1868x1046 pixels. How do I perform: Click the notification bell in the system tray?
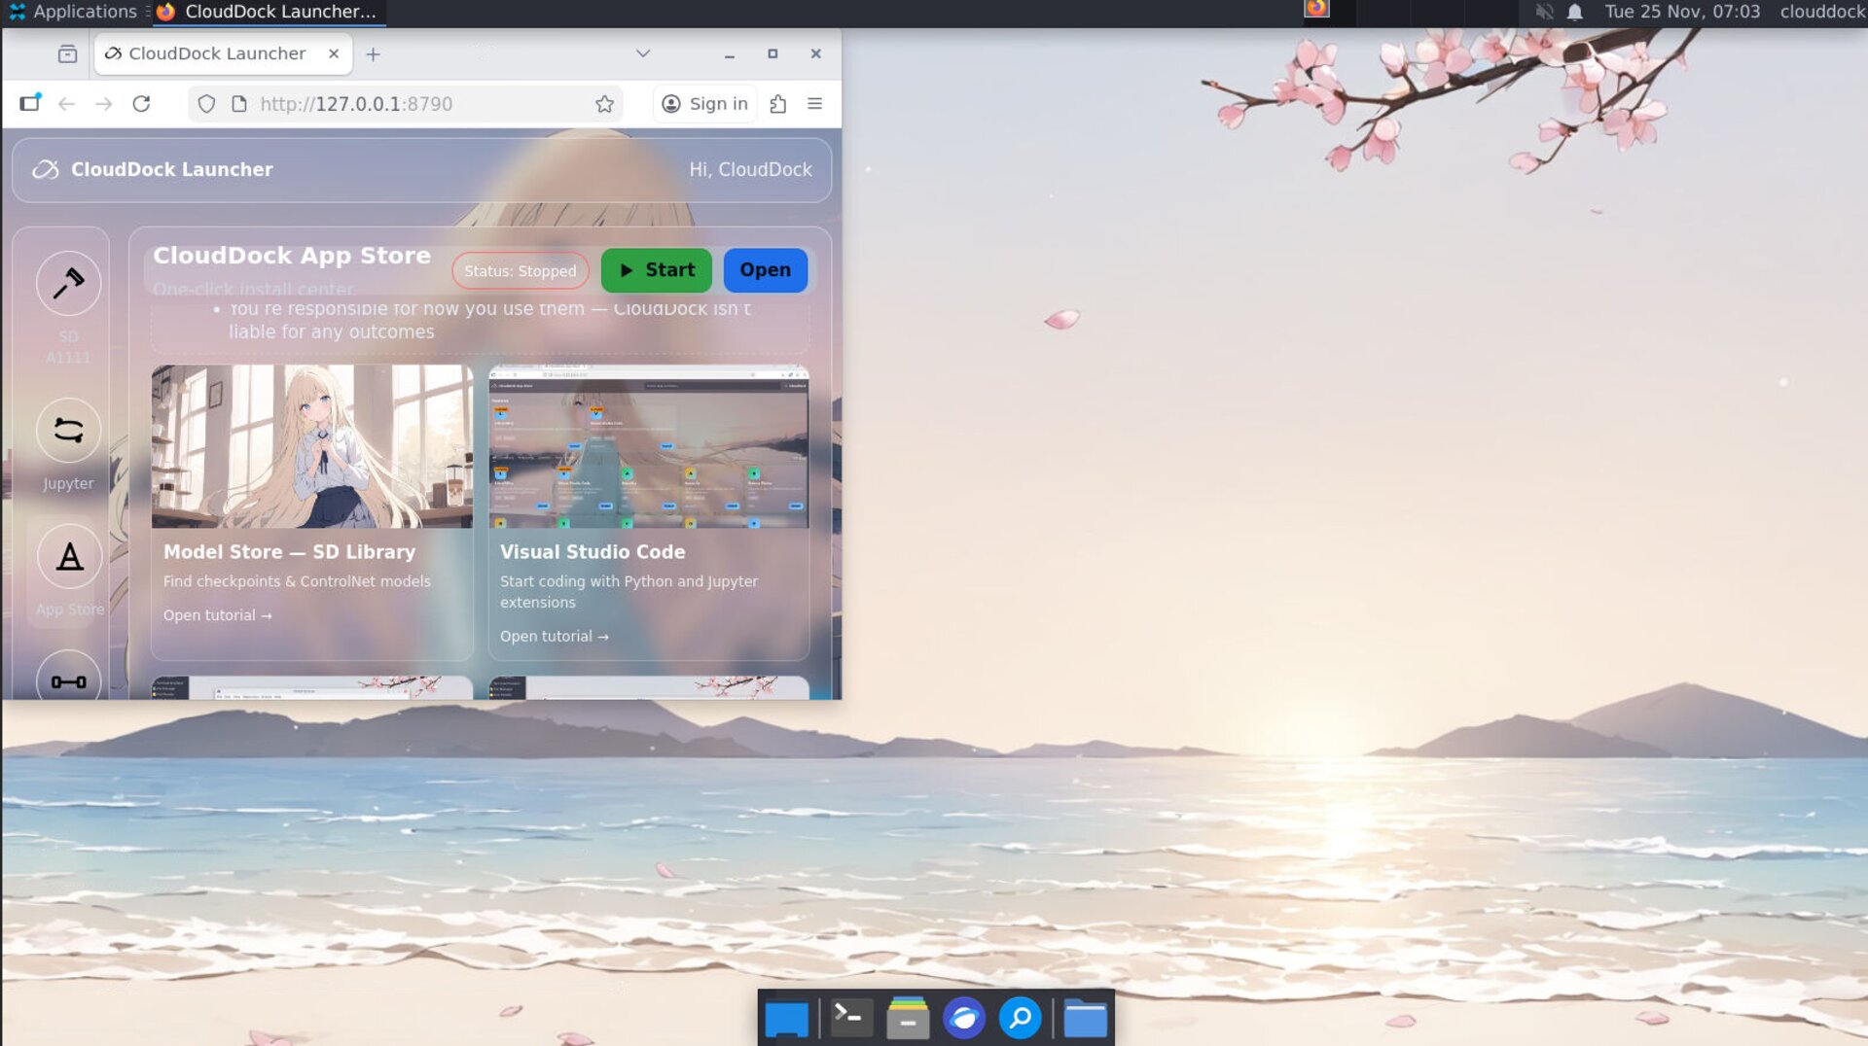click(1573, 13)
